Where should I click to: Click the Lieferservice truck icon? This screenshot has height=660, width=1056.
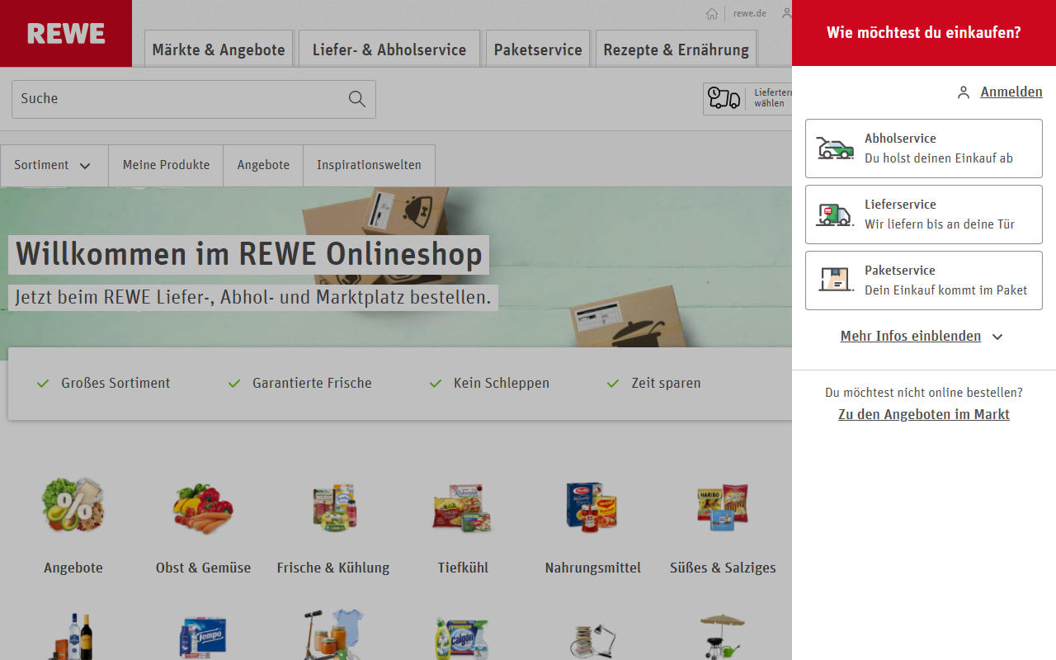(x=834, y=214)
